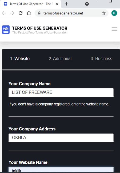Switch to the 2. Additional step
120x173 pixels.
coord(60,59)
